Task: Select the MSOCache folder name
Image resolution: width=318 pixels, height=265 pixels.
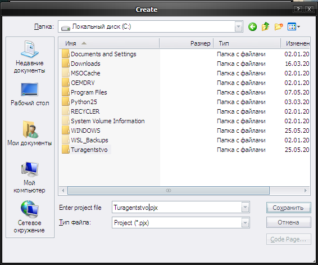Action: [x=85, y=73]
